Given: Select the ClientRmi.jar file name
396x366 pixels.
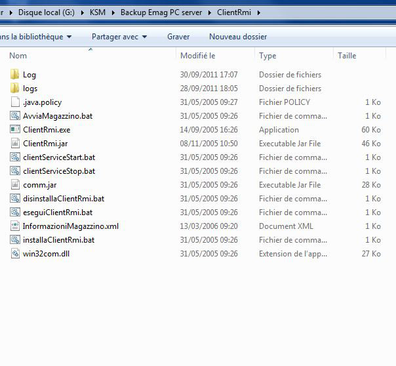Looking at the screenshot, I should (x=45, y=144).
